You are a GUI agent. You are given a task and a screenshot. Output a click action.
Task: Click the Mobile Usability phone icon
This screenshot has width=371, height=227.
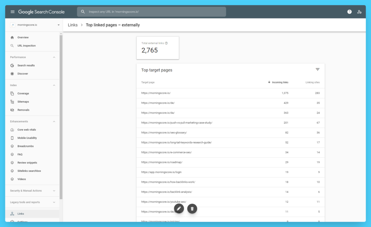(12, 138)
